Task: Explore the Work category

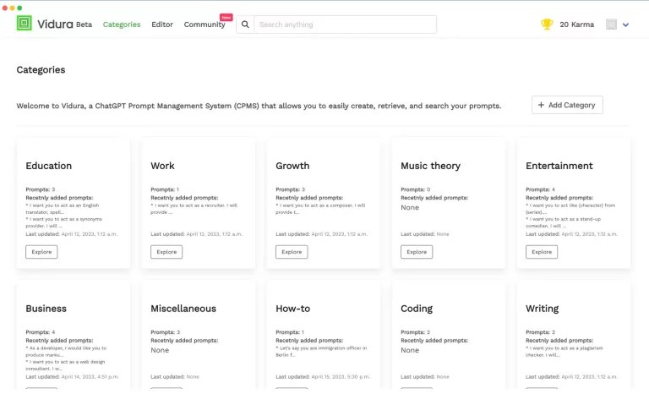Action: tap(166, 252)
